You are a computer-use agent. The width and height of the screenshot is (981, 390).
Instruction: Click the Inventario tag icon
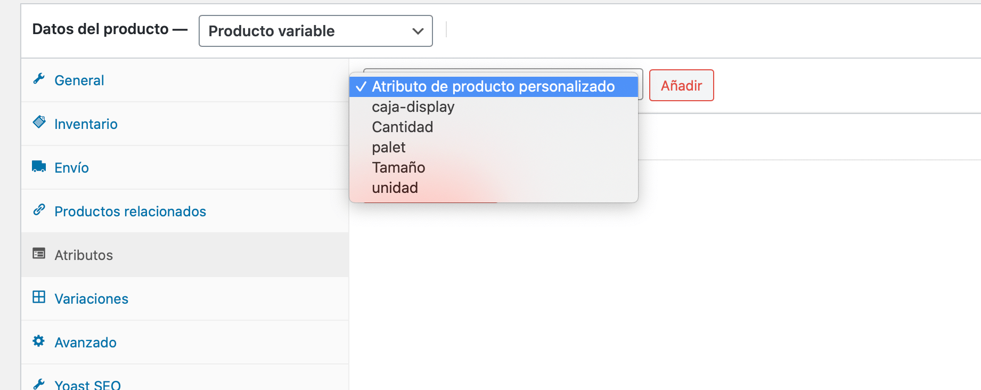pyautogui.click(x=39, y=122)
